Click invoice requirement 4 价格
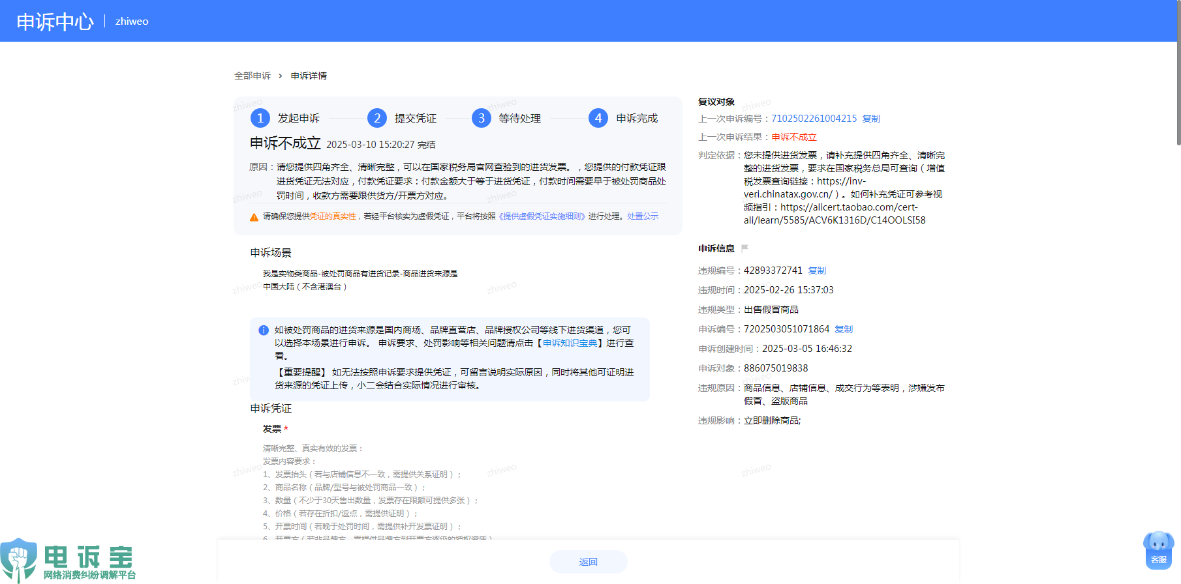The image size is (1181, 584). point(341,514)
